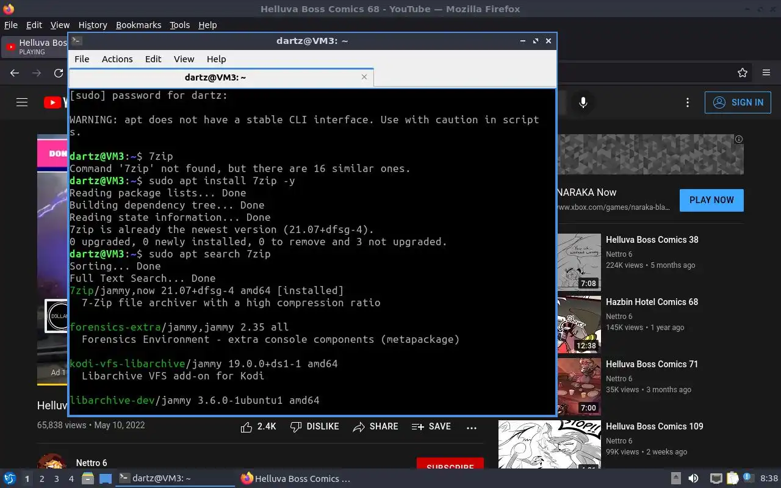Save the video to playlist
The image size is (781, 488).
coord(431,427)
